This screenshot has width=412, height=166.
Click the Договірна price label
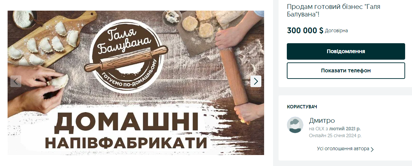(x=336, y=31)
